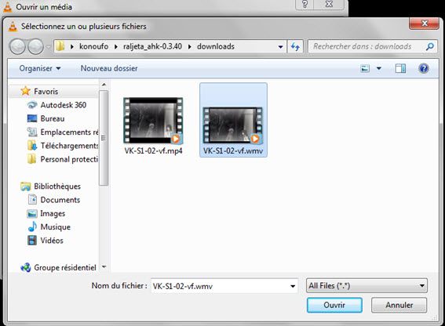Open Emplacements récents in sidebar
445x326 pixels.
coord(70,132)
